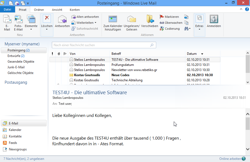Click Online arbeiten in status bar
250x162 pixels.
tap(230, 159)
